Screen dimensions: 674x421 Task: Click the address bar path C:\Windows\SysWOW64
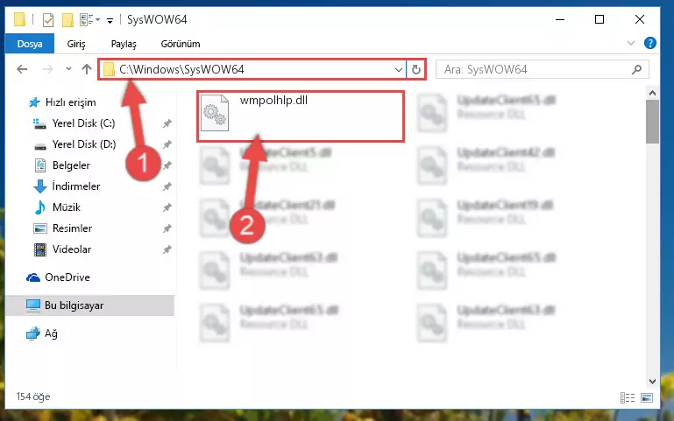click(x=181, y=69)
